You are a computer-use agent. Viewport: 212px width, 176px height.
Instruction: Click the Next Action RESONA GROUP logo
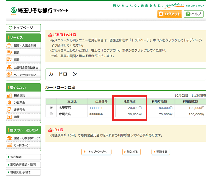(184, 6)
